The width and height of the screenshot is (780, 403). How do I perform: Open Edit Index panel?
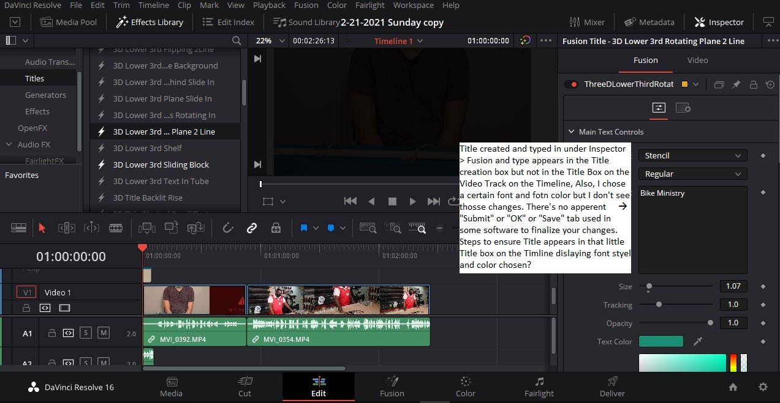pyautogui.click(x=228, y=22)
